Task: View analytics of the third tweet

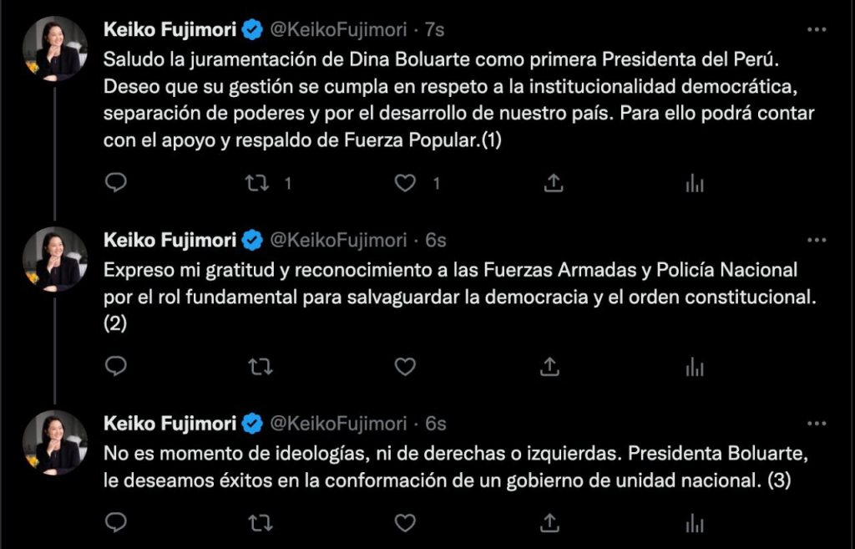Action: (695, 524)
